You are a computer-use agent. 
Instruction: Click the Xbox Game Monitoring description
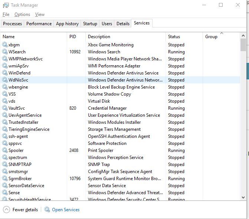tap(111, 45)
